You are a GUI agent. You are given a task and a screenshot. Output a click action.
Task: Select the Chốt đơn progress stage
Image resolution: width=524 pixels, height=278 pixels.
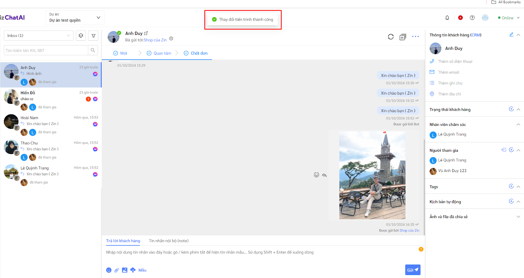196,53
